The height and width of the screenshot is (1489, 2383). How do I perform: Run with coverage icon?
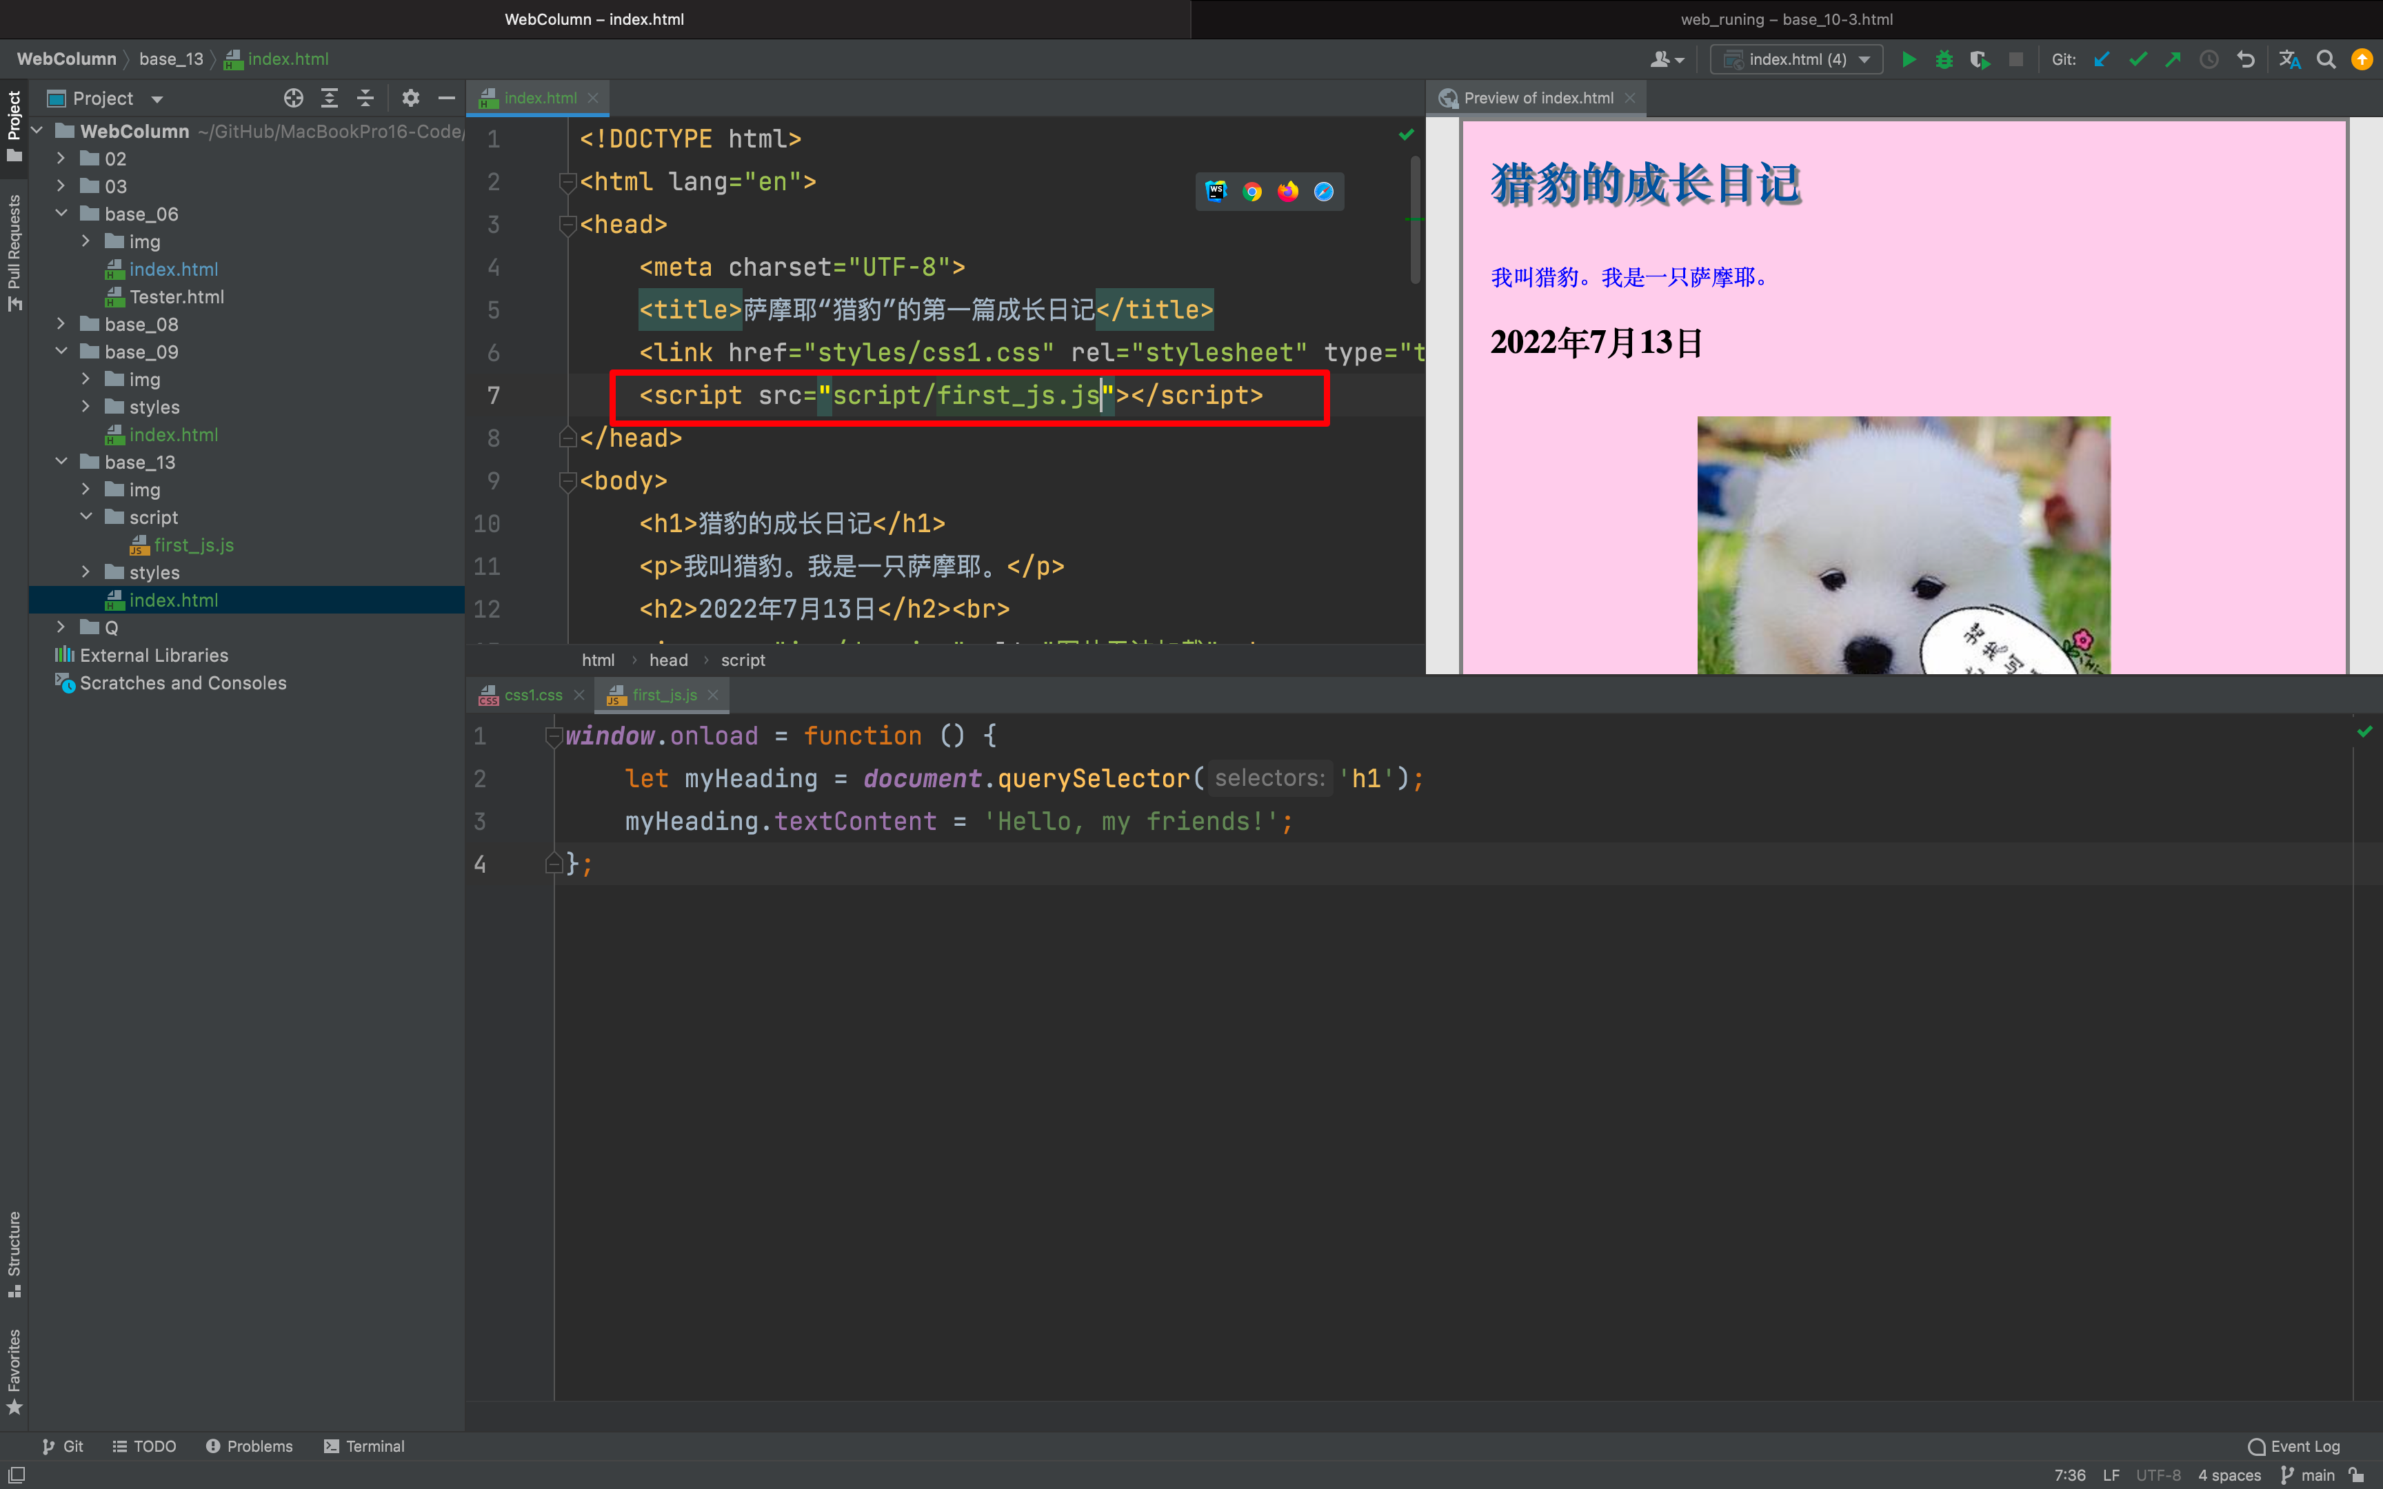pos(1979,59)
